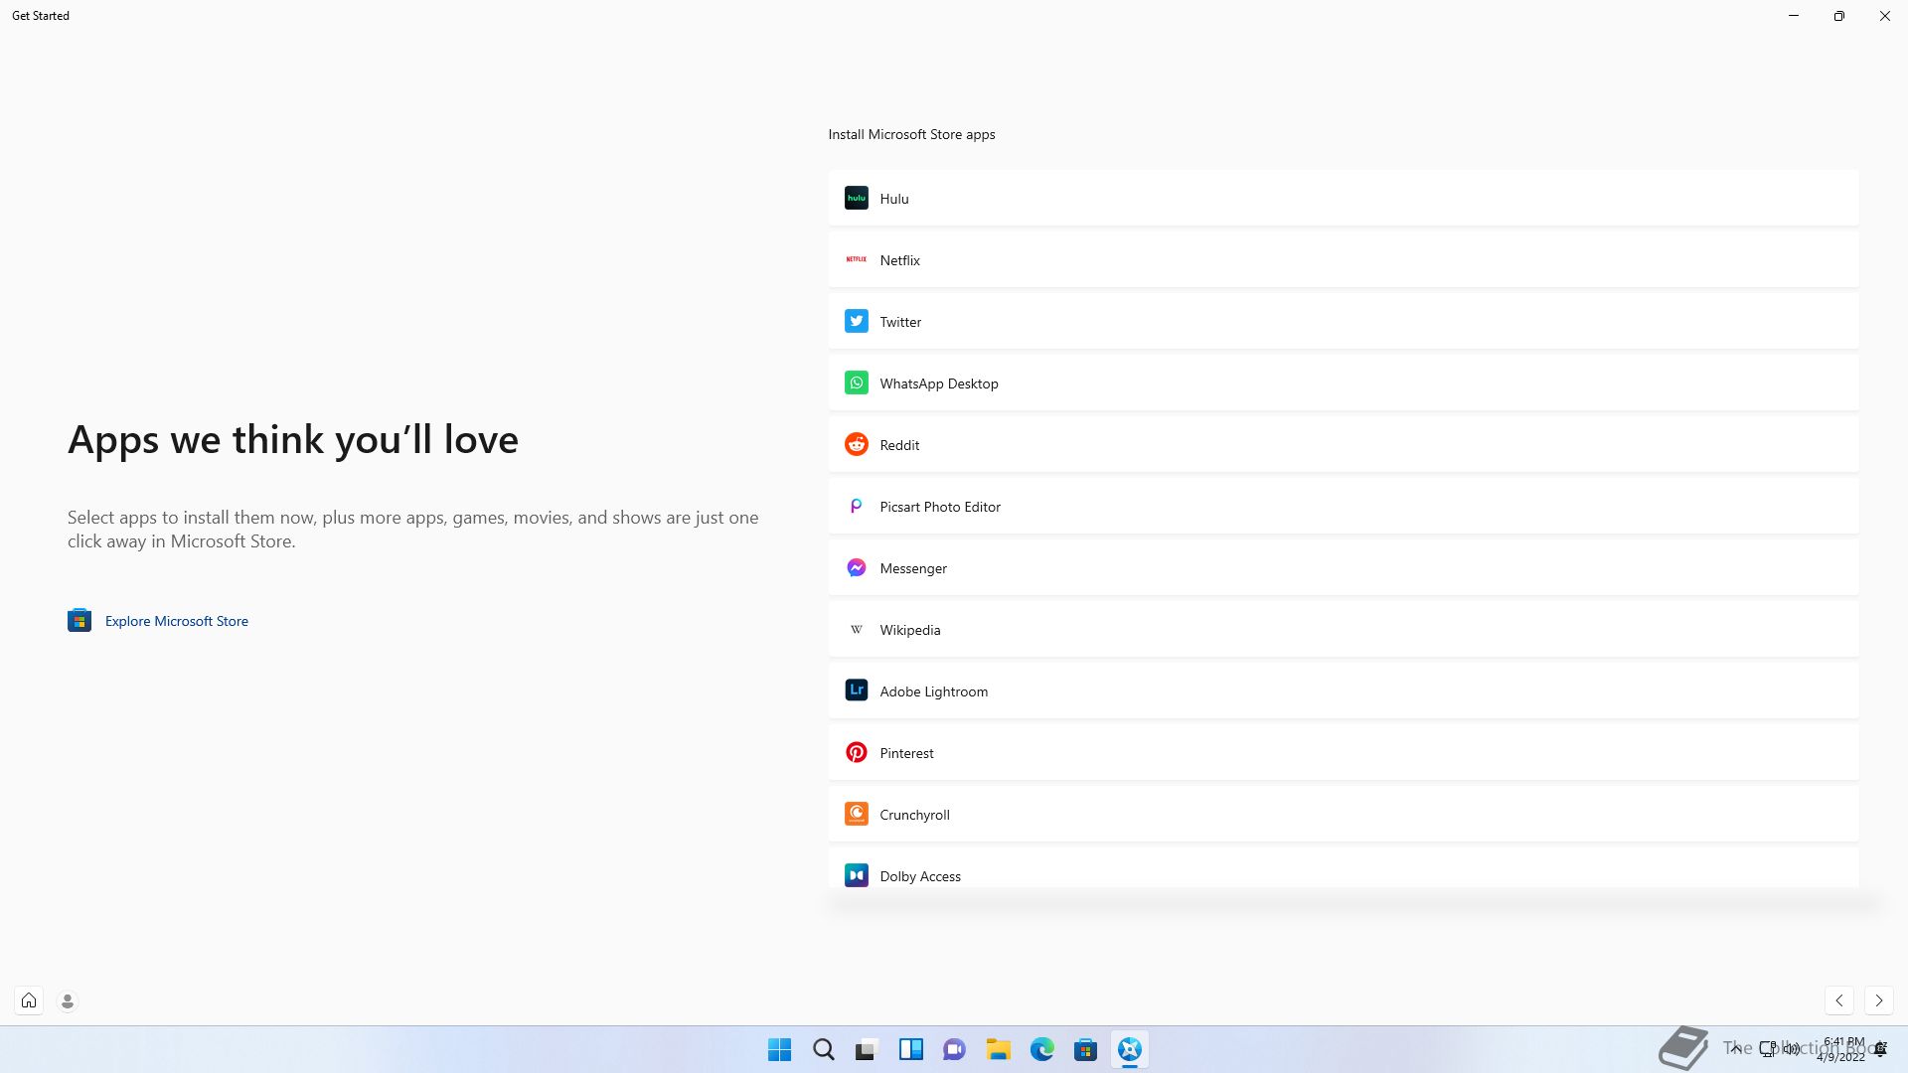The image size is (1908, 1073).
Task: Open the Windows Start menu
Action: pyautogui.click(x=780, y=1049)
